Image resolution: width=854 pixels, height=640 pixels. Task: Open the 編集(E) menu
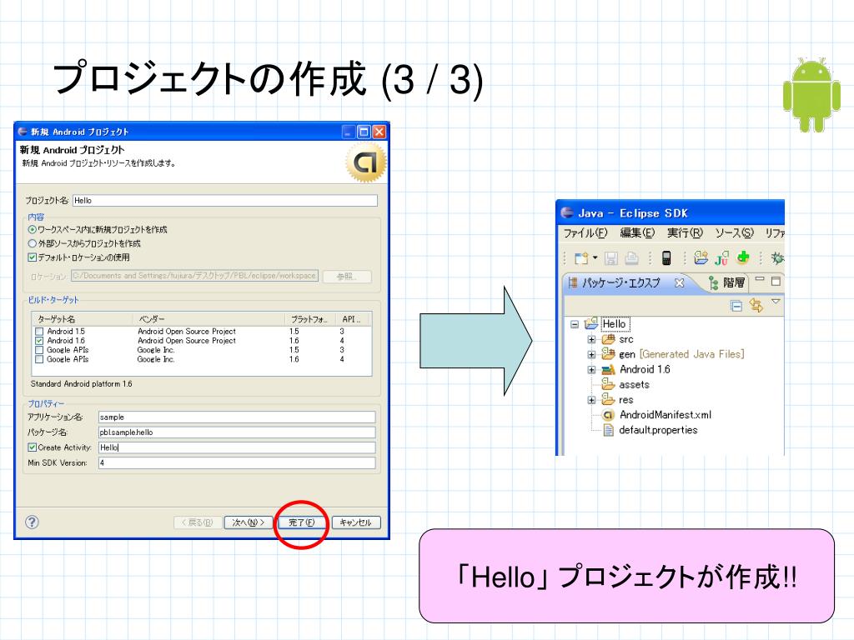pos(637,233)
